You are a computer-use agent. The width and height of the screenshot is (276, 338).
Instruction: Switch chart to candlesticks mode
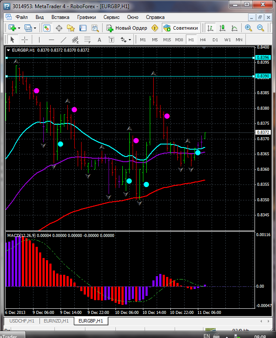click(222, 28)
